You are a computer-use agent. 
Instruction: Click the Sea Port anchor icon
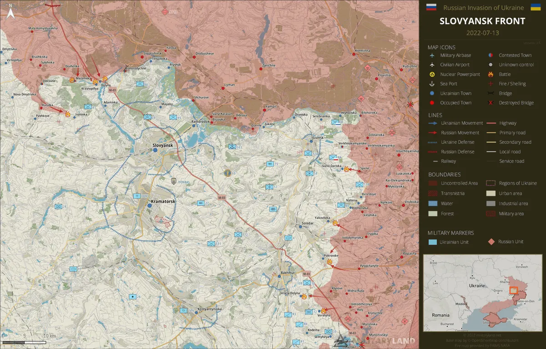[x=431, y=84]
